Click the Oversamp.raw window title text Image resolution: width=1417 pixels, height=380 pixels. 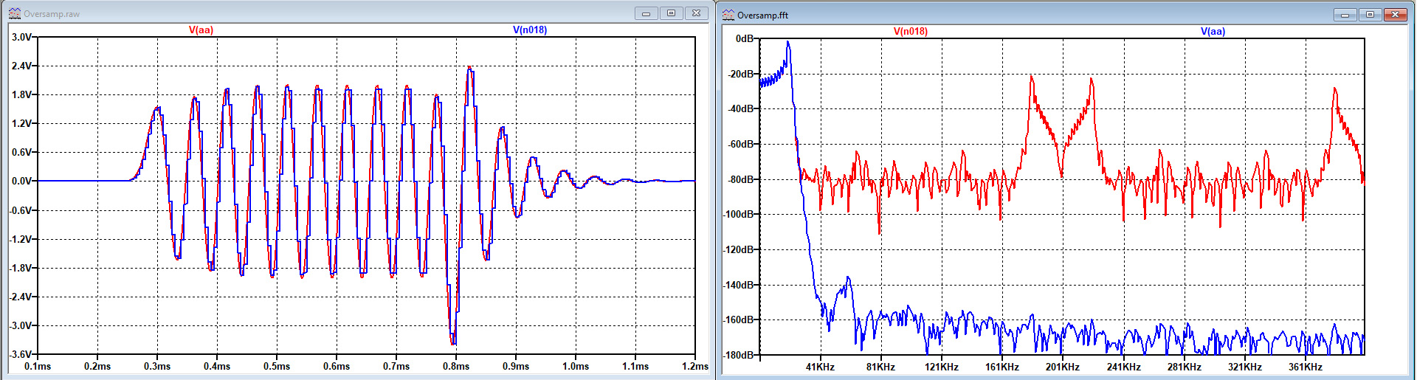tap(52, 14)
